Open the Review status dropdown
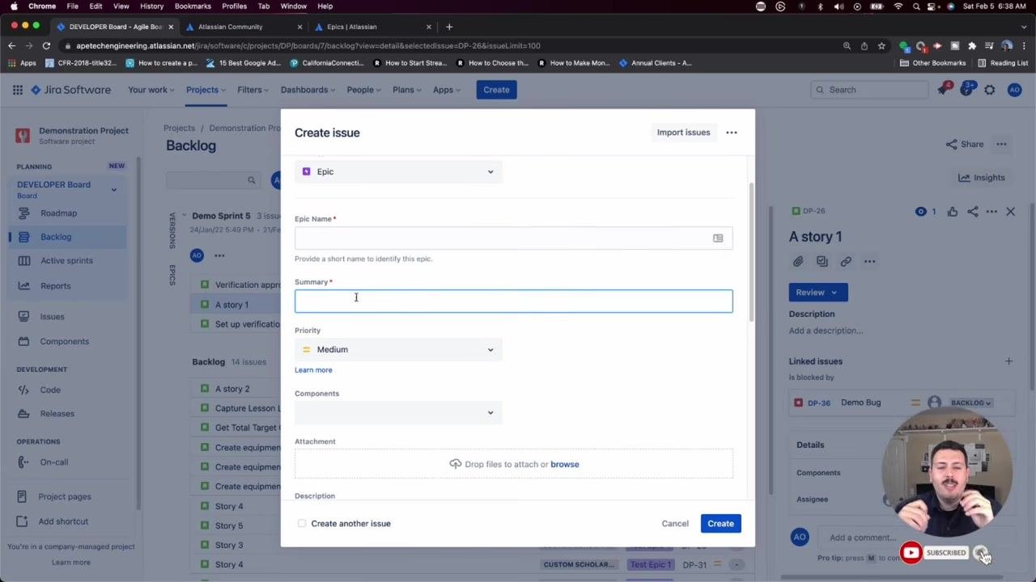1036x582 pixels. pyautogui.click(x=817, y=293)
